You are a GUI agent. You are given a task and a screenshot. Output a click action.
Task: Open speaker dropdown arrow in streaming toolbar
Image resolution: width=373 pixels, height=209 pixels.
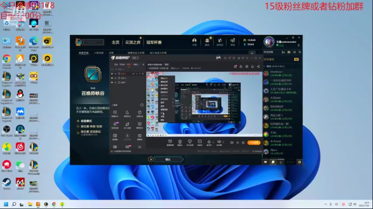[x=223, y=142]
